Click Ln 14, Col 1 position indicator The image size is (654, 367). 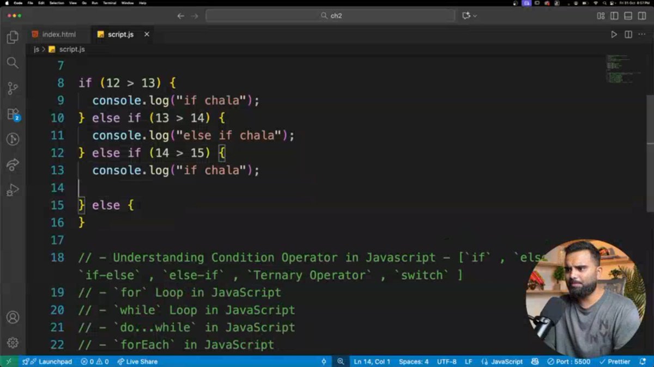pyautogui.click(x=372, y=362)
